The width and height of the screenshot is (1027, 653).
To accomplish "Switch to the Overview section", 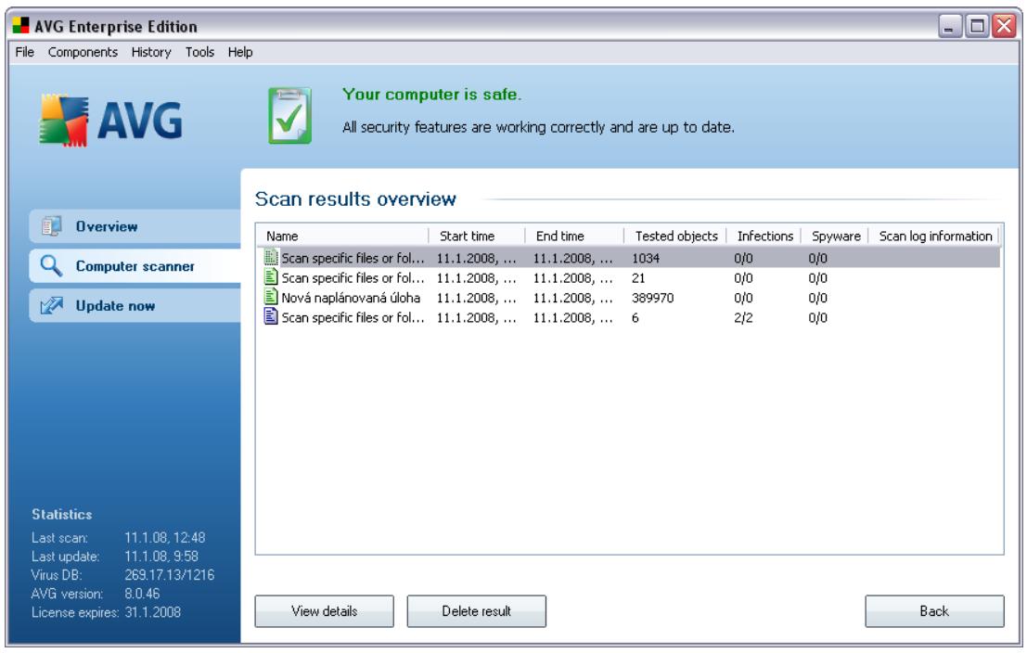I will pos(135,226).
